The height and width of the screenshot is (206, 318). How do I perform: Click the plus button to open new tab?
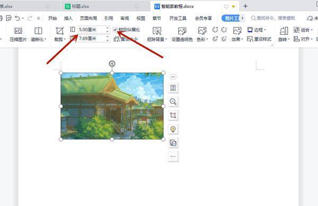point(245,6)
